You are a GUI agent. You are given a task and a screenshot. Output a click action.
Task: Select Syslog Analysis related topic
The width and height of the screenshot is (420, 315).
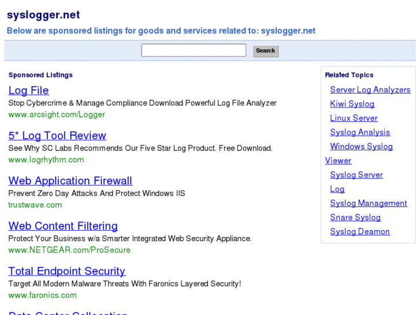360,132
